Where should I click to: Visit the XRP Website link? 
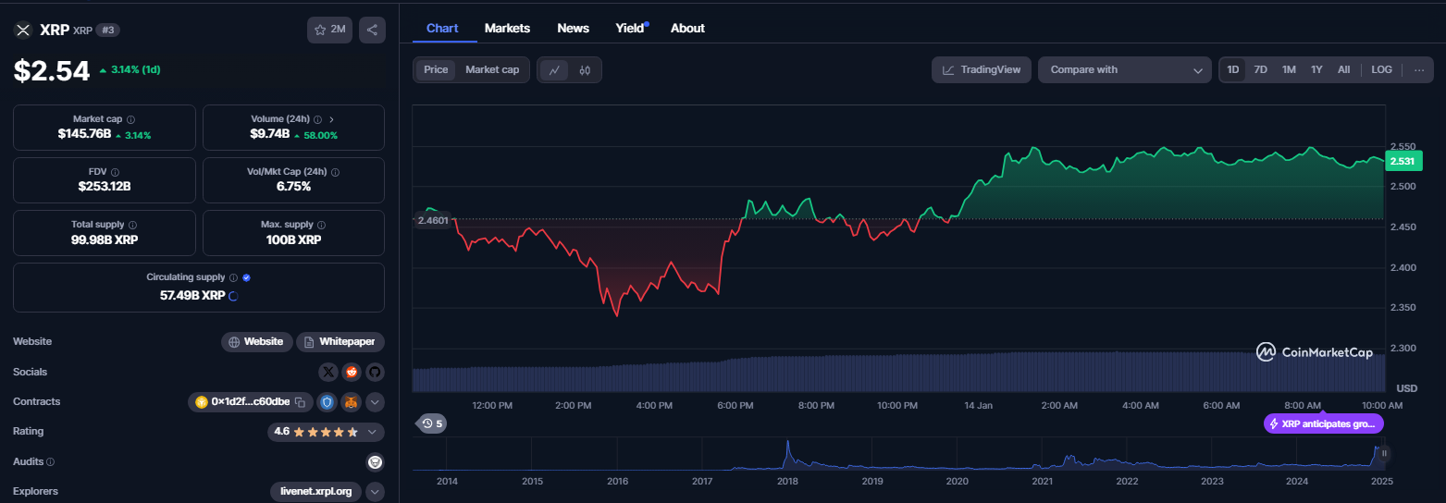[x=257, y=342]
